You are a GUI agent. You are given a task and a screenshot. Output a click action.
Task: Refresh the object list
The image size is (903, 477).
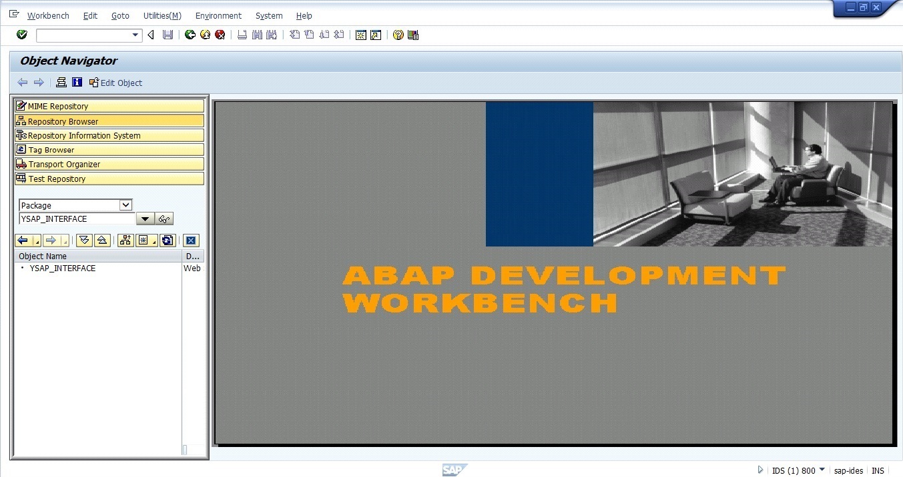point(167,240)
